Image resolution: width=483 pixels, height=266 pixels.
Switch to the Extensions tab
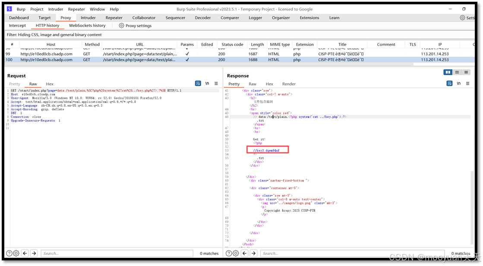(x=309, y=18)
